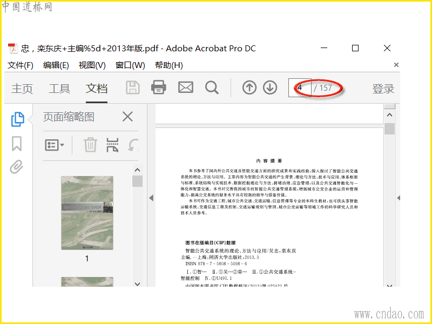432x324 pixels.
Task: Rotate page counterclockwise icon
Action: [x=133, y=145]
